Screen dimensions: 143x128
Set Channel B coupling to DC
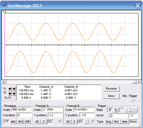click(x=81, y=122)
